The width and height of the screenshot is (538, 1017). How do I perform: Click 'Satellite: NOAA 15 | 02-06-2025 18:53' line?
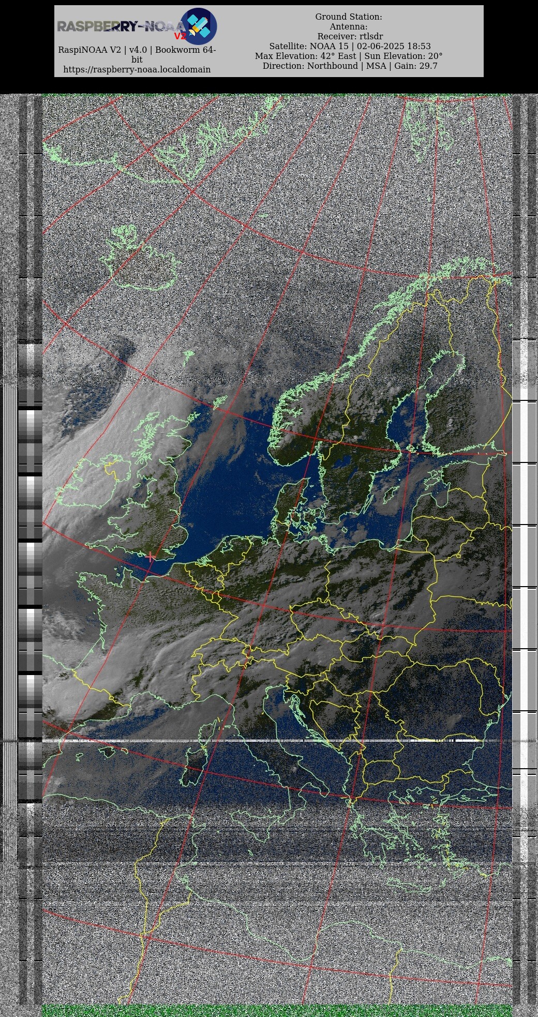(x=350, y=46)
